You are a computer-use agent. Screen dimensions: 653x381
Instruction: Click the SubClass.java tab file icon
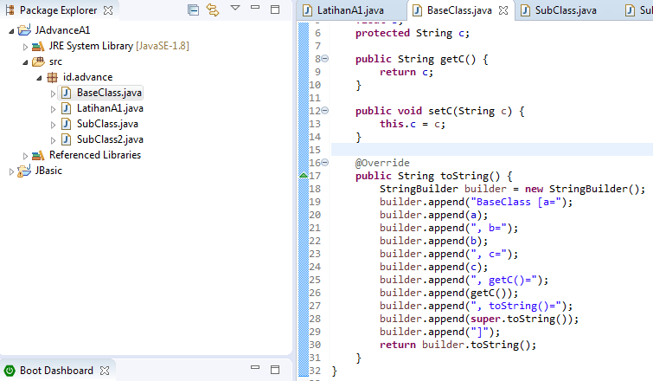coord(526,10)
